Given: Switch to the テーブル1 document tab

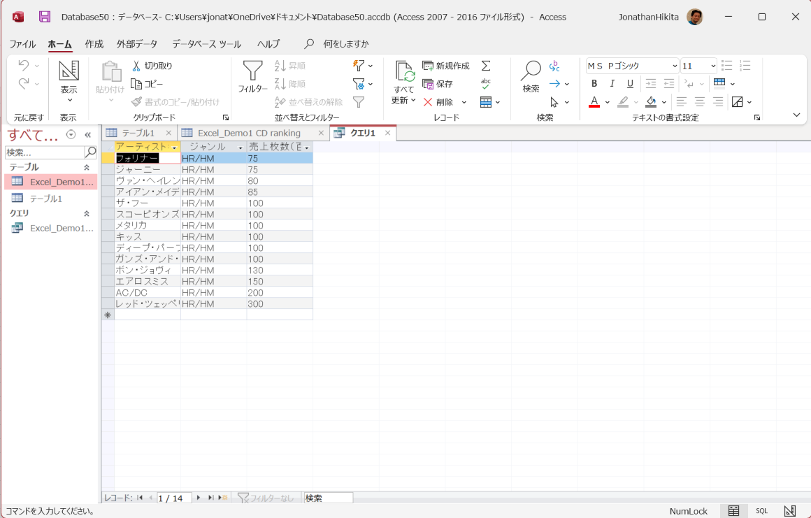Looking at the screenshot, I should pyautogui.click(x=137, y=131).
